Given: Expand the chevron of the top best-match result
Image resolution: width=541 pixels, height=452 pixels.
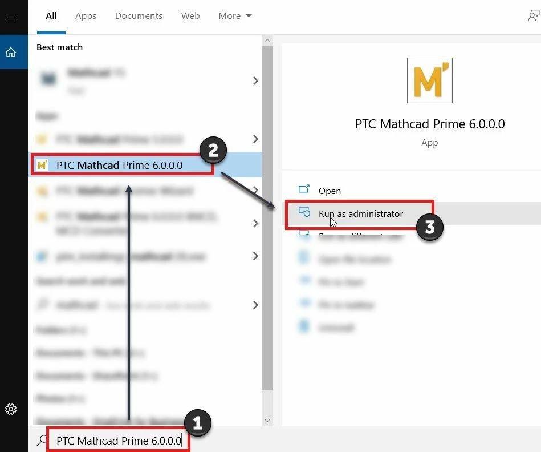Looking at the screenshot, I should coord(255,81).
